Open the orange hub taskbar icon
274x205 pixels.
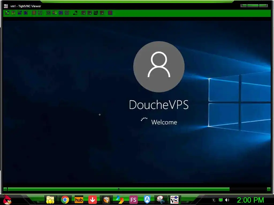(x=79, y=200)
